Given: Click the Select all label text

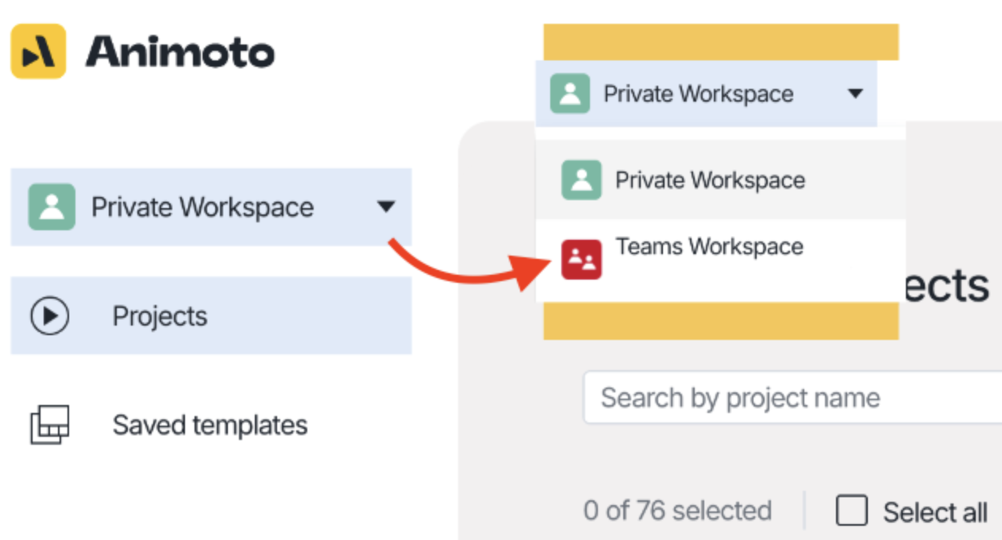Looking at the screenshot, I should pyautogui.click(x=935, y=512).
